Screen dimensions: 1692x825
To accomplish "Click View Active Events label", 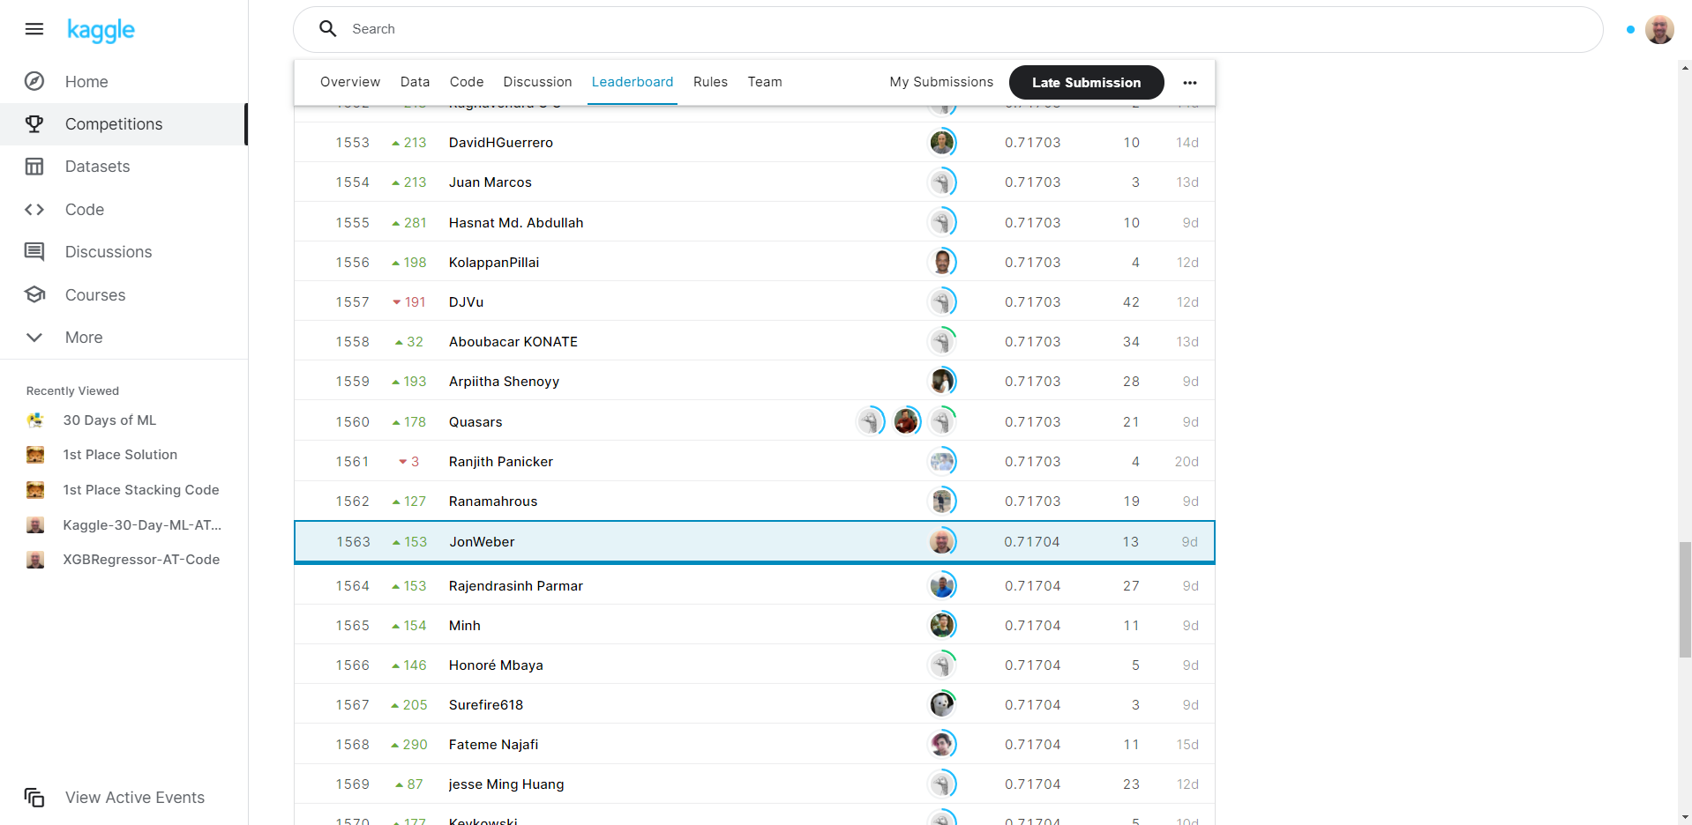I will (135, 798).
